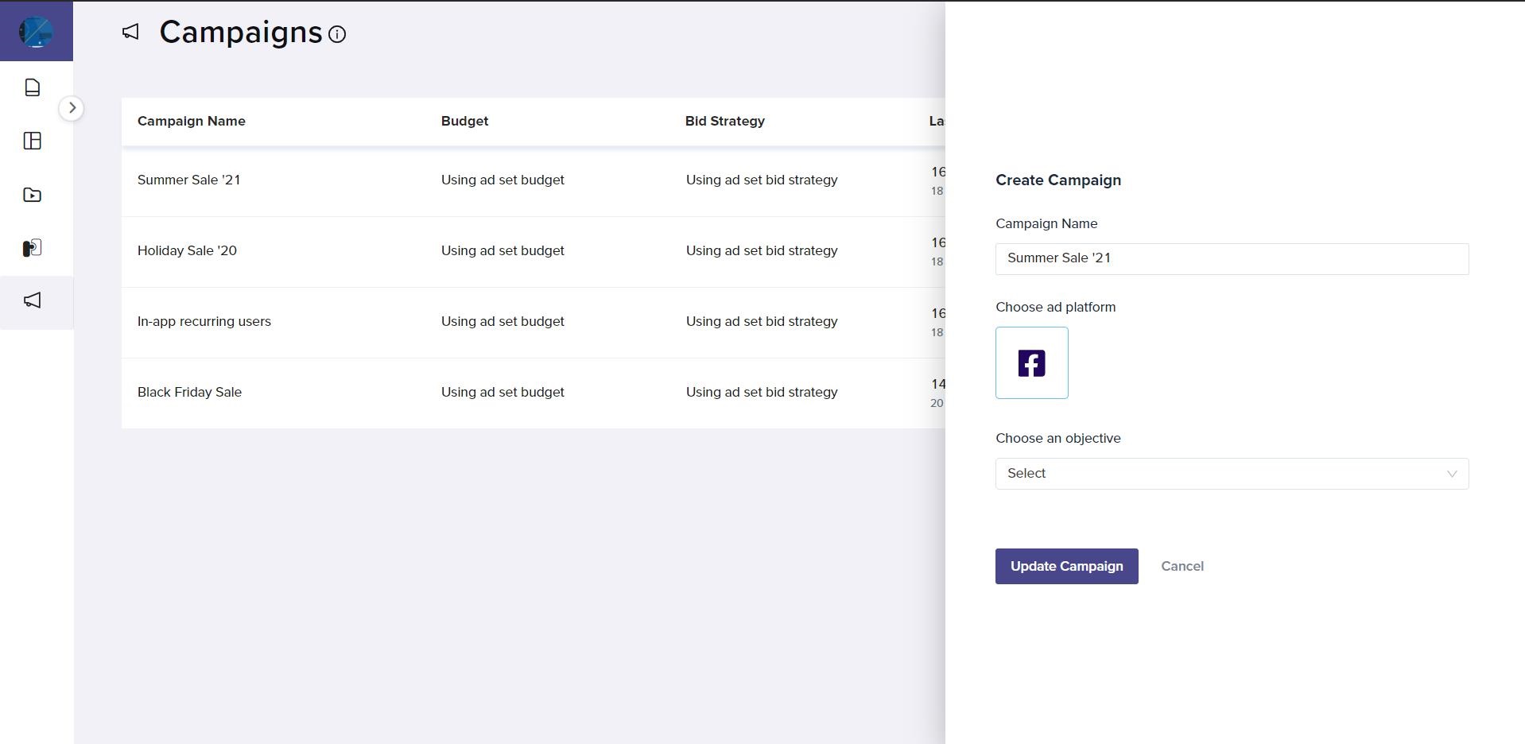Click inside the Campaign Name text field

tap(1231, 258)
